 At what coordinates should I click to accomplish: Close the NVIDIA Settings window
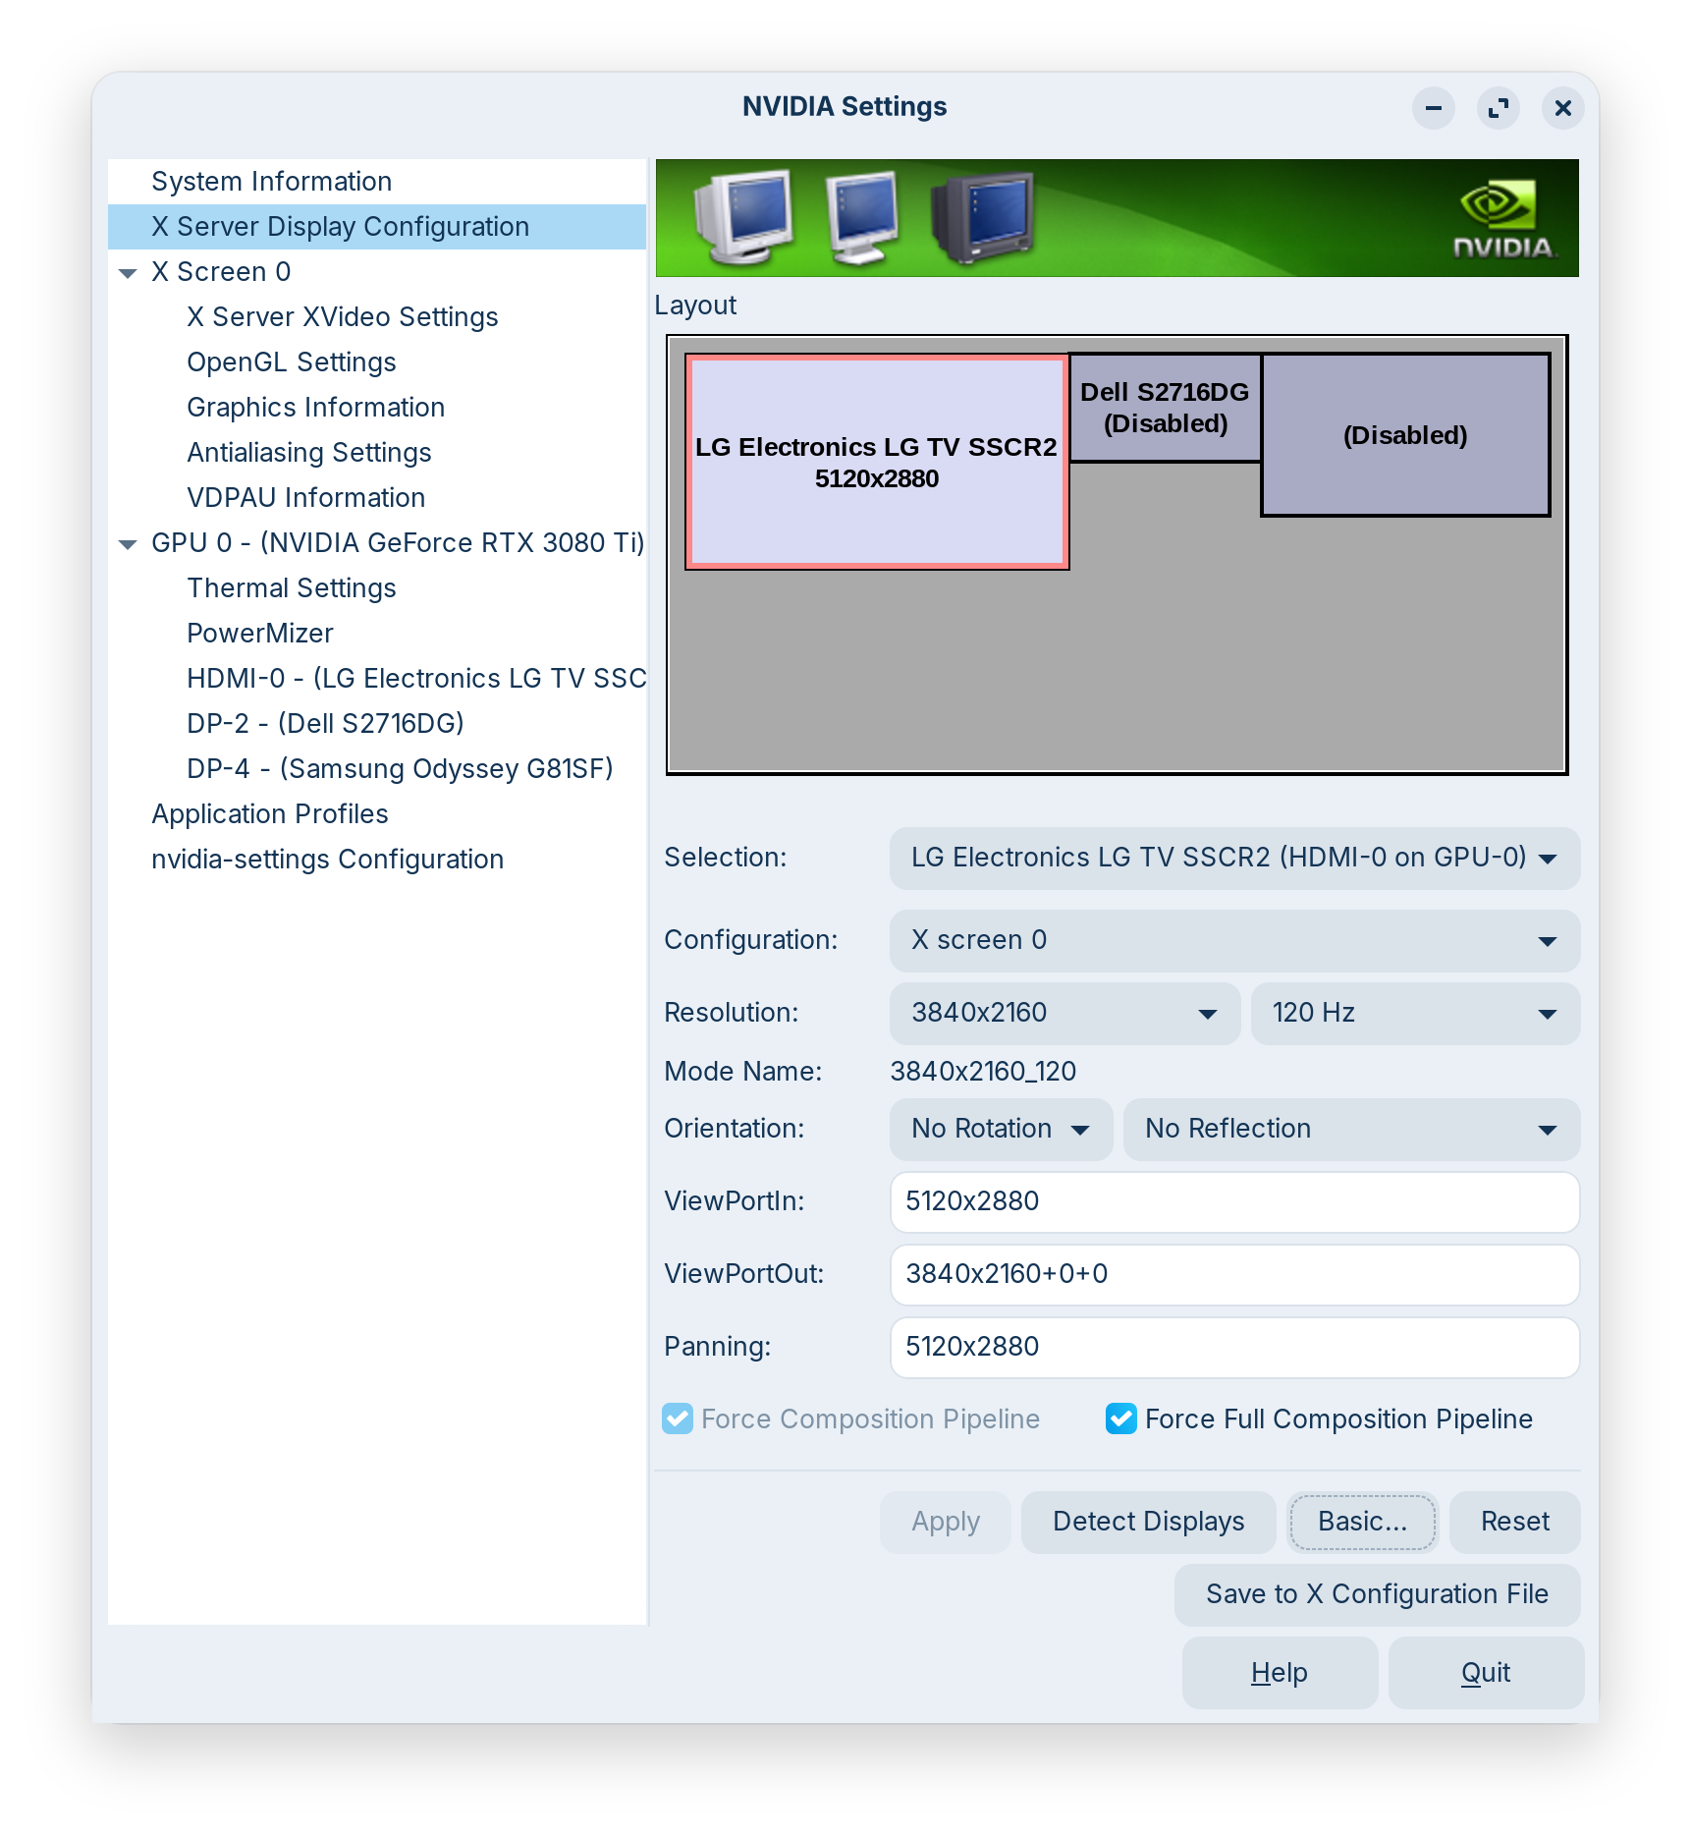point(1562,108)
